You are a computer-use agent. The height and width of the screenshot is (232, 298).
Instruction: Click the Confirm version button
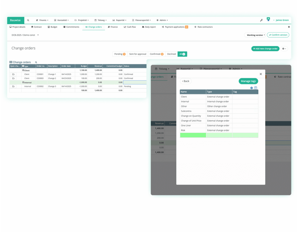[x=278, y=34]
